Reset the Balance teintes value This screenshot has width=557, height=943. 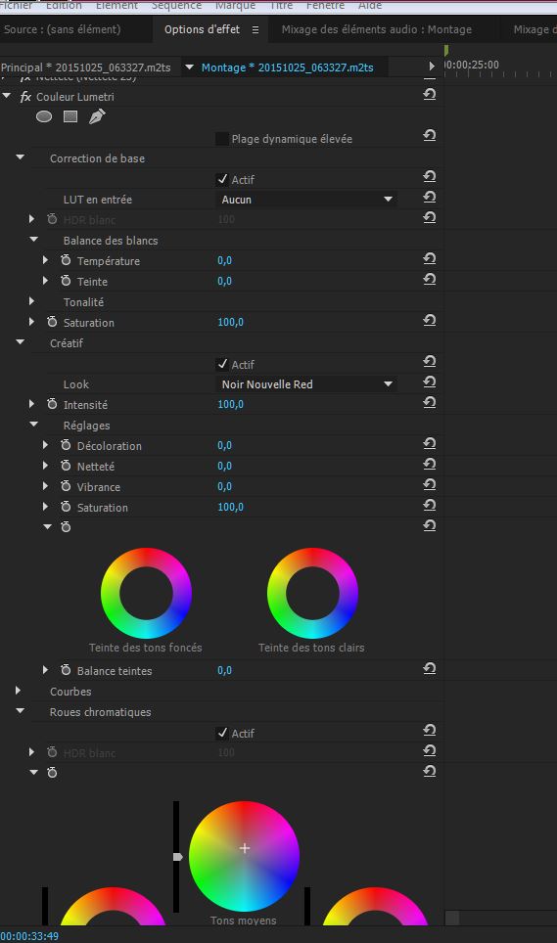tap(429, 669)
